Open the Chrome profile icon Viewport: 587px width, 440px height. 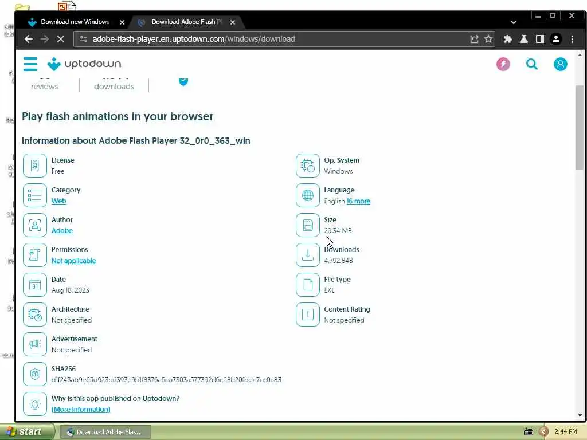coord(556,39)
